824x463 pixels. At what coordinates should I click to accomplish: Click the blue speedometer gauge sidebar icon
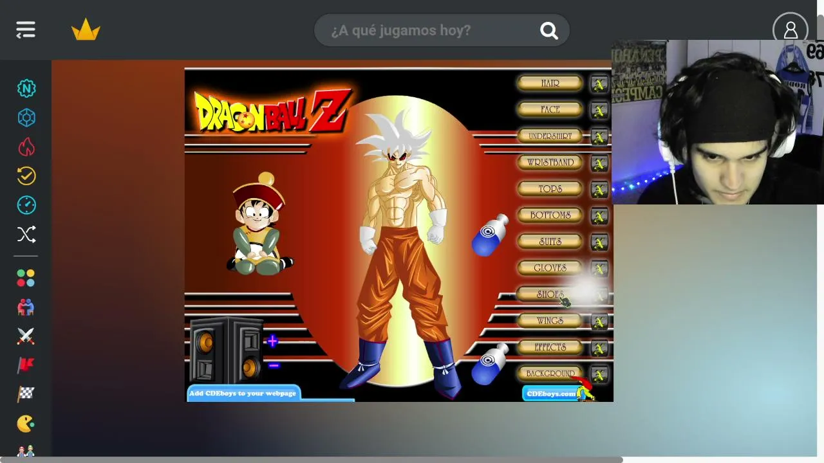(26, 205)
